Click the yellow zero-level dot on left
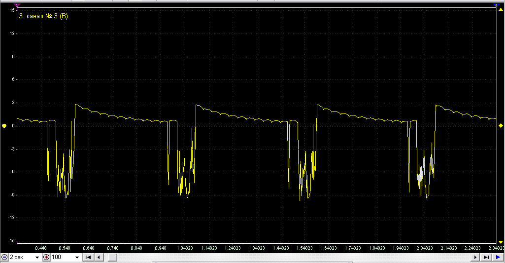The image size is (505, 263). [x=4, y=126]
